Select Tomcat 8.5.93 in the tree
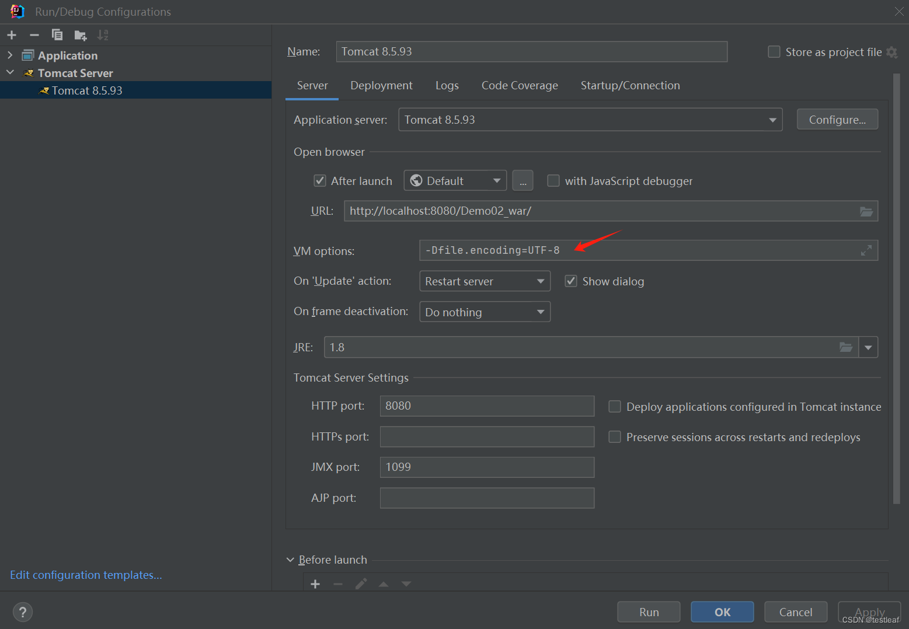The width and height of the screenshot is (909, 629). pos(135,90)
